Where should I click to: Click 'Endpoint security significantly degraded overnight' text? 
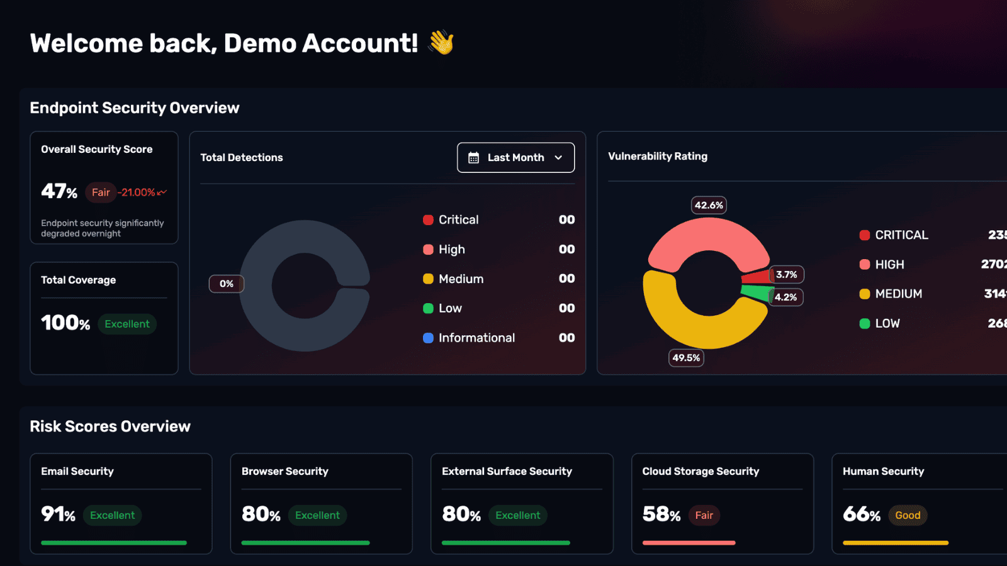click(102, 228)
